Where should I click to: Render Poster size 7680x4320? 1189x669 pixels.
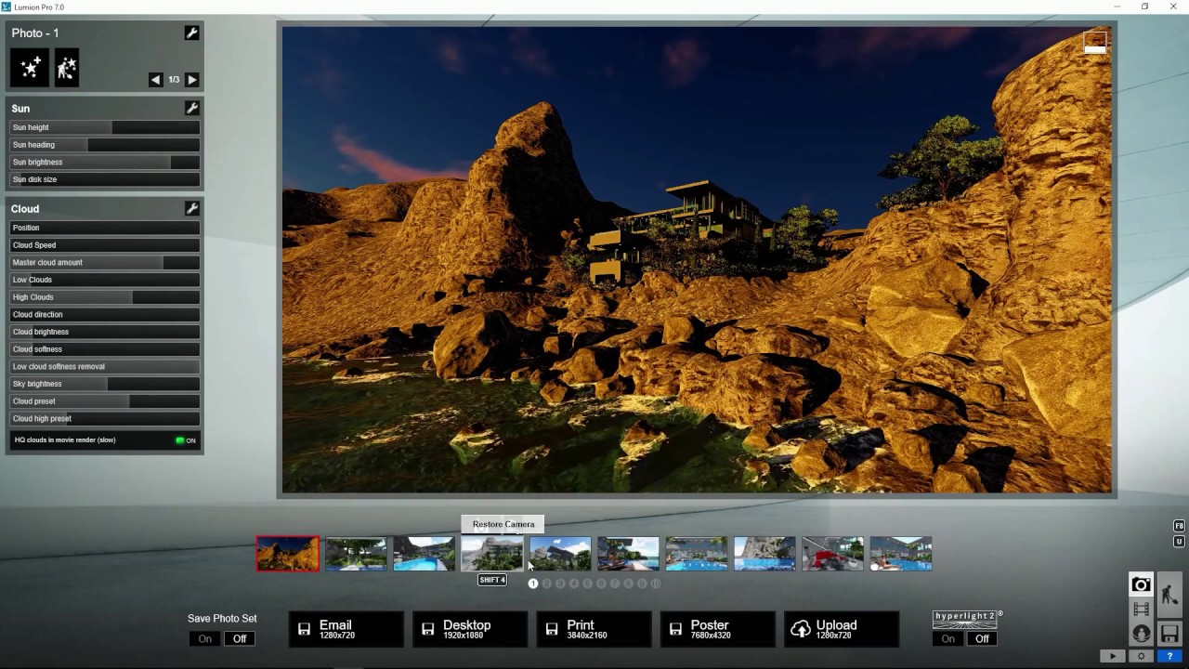pos(718,629)
